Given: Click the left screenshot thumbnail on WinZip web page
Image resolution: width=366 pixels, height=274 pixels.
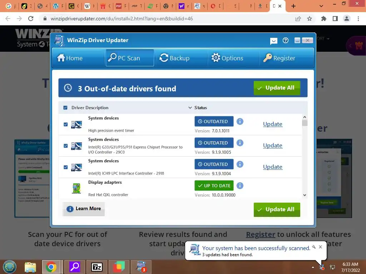Looking at the screenshot, I should tap(32, 178).
